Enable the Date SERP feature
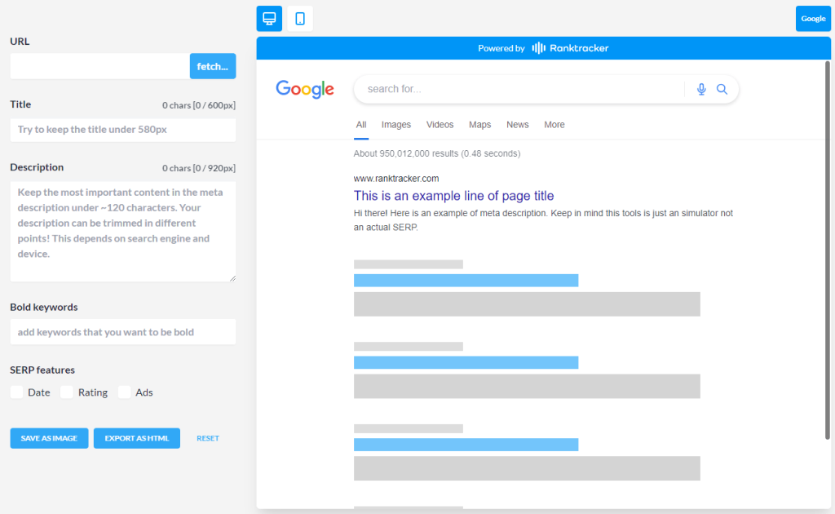 click(x=16, y=392)
